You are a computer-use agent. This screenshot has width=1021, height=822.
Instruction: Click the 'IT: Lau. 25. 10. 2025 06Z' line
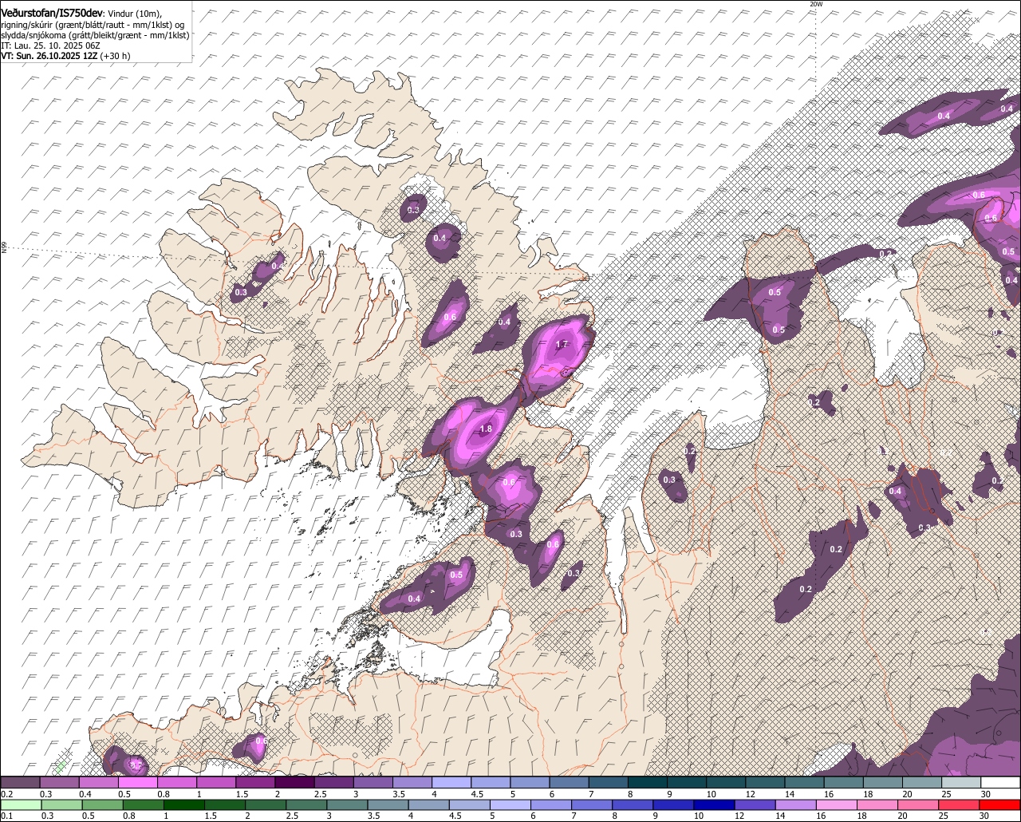point(51,45)
